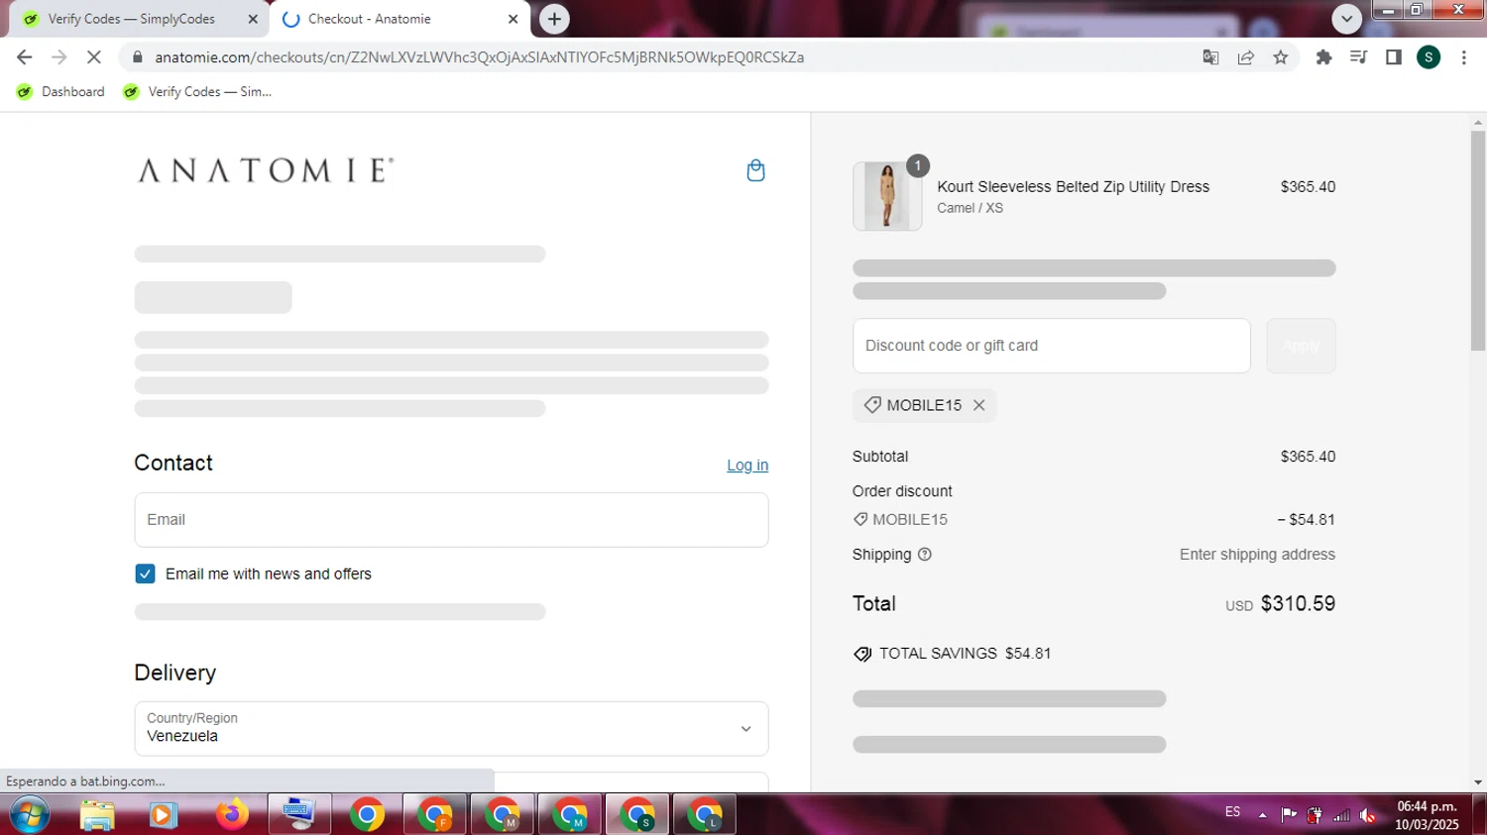This screenshot has height=835, width=1487.
Task: Open the On-Screen Keyboard taskbar icon
Action: click(x=299, y=814)
